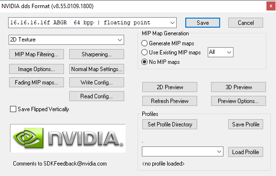The image size is (276, 176).
Task: Click the Cancel button
Action: pyautogui.click(x=245, y=23)
